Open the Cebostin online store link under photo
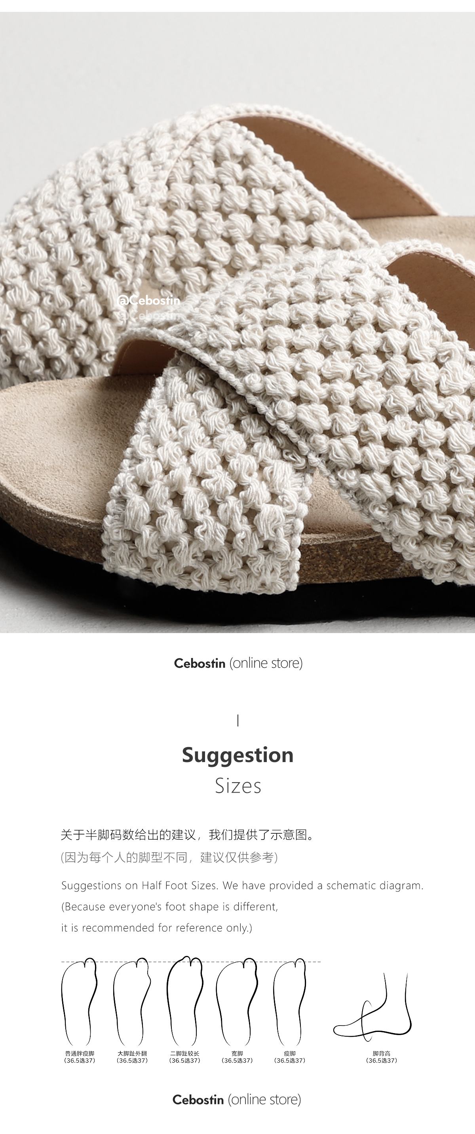Screen dimensions: 475x1134 point(238,664)
